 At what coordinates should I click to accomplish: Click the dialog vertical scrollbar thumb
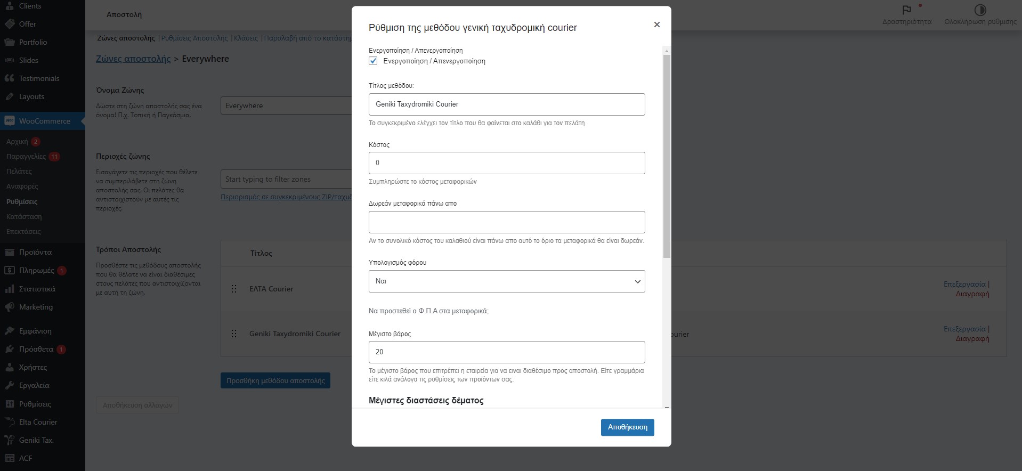(x=667, y=155)
